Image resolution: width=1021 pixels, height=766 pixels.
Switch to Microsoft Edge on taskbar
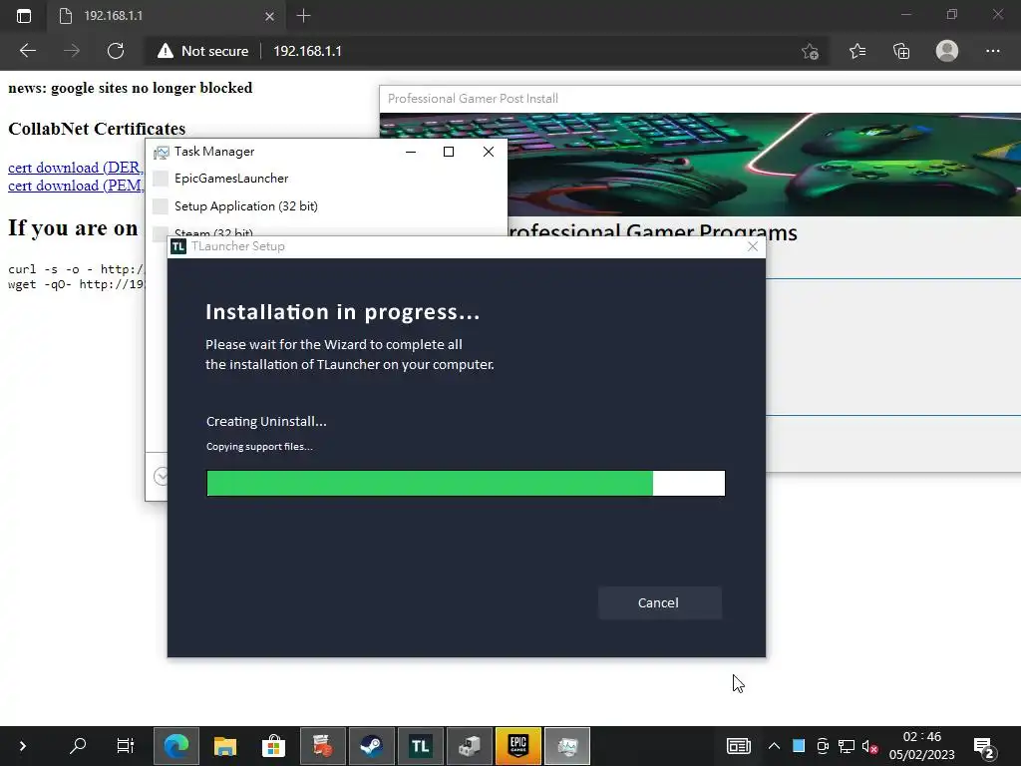[176, 746]
